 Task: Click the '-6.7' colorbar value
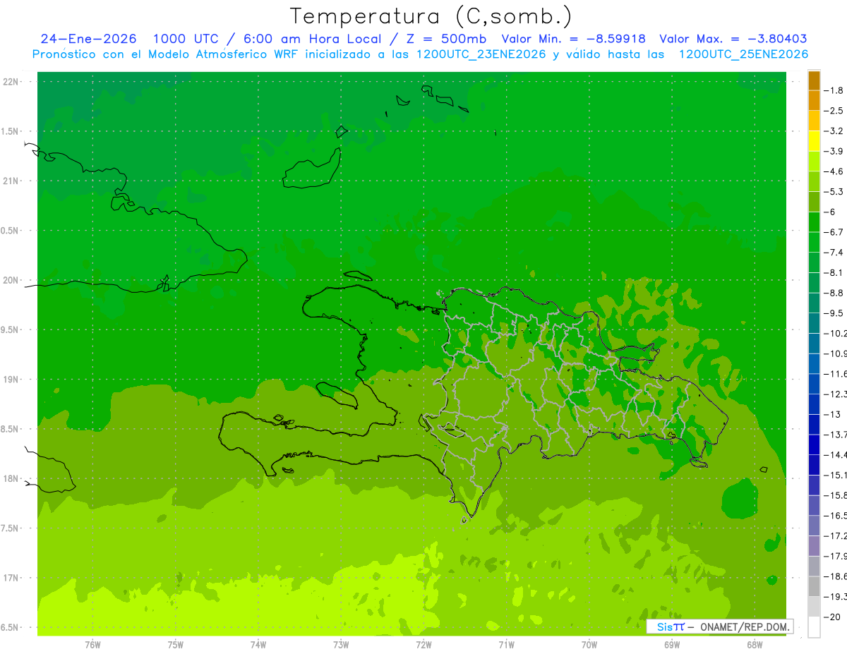point(834,232)
